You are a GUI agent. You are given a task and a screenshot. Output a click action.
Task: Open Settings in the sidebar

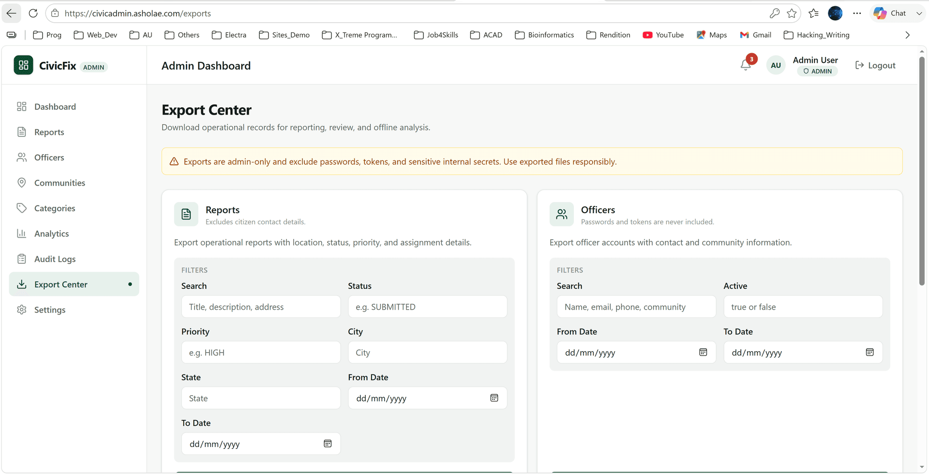[x=74, y=310]
